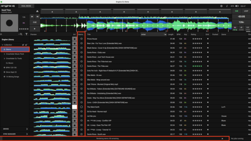Click the stems icon for Prova House
Screen dimensions: 251x141
[82, 39]
